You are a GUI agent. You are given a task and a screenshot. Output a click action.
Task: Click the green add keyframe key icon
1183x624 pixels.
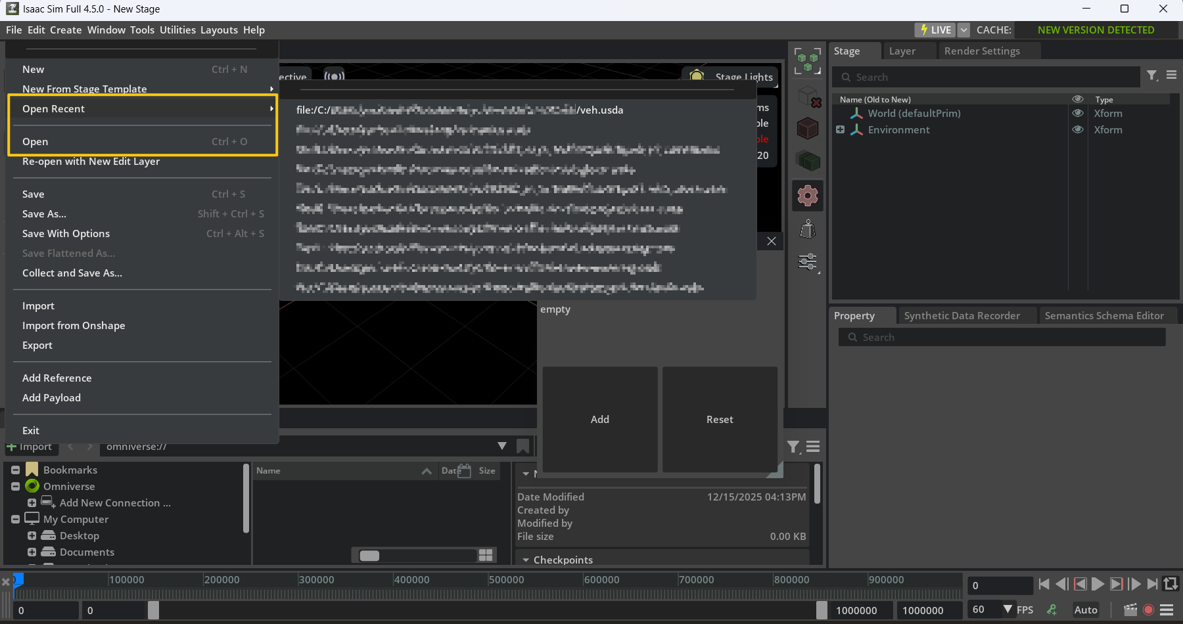tap(1052, 610)
